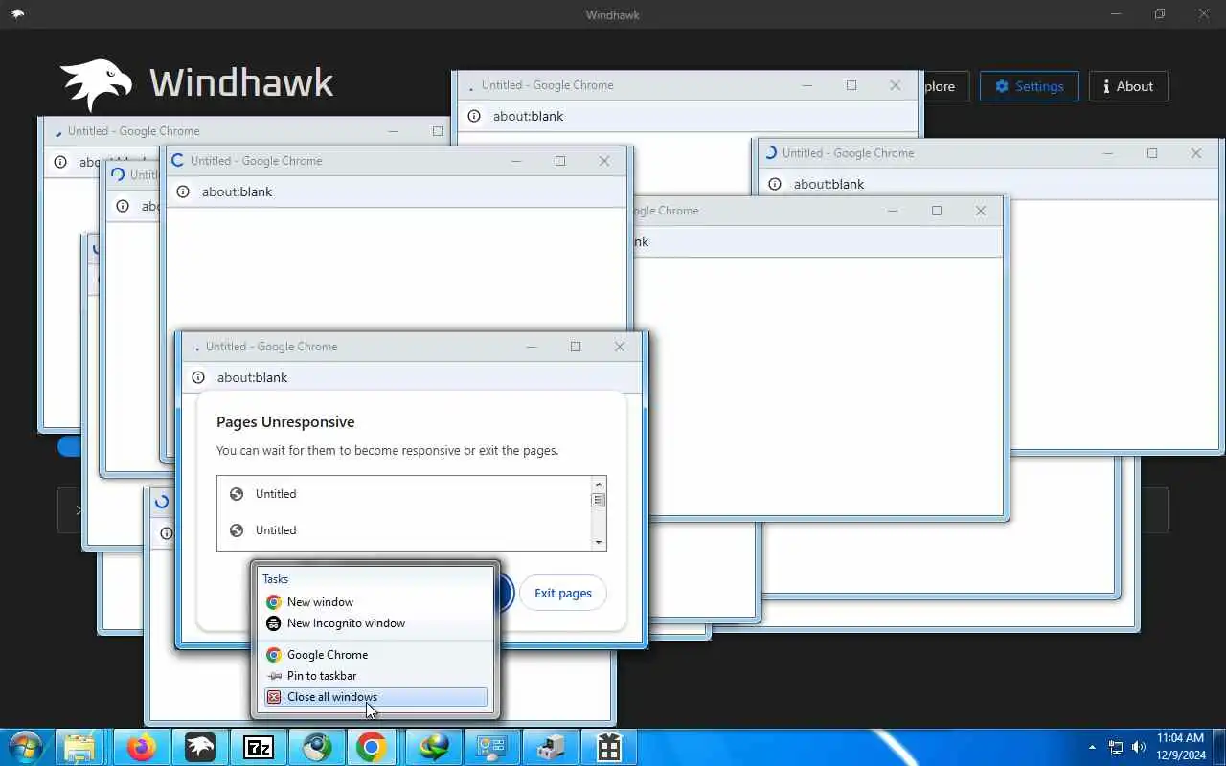Open volume control in tray

(1139, 747)
